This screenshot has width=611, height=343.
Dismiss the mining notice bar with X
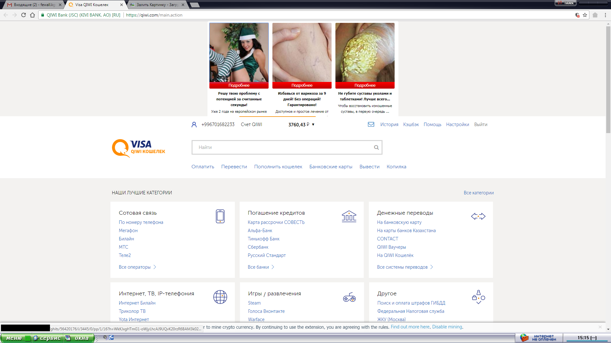point(600,327)
